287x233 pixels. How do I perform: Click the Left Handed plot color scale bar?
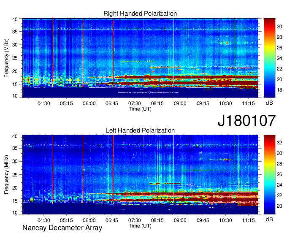[x=269, y=174]
